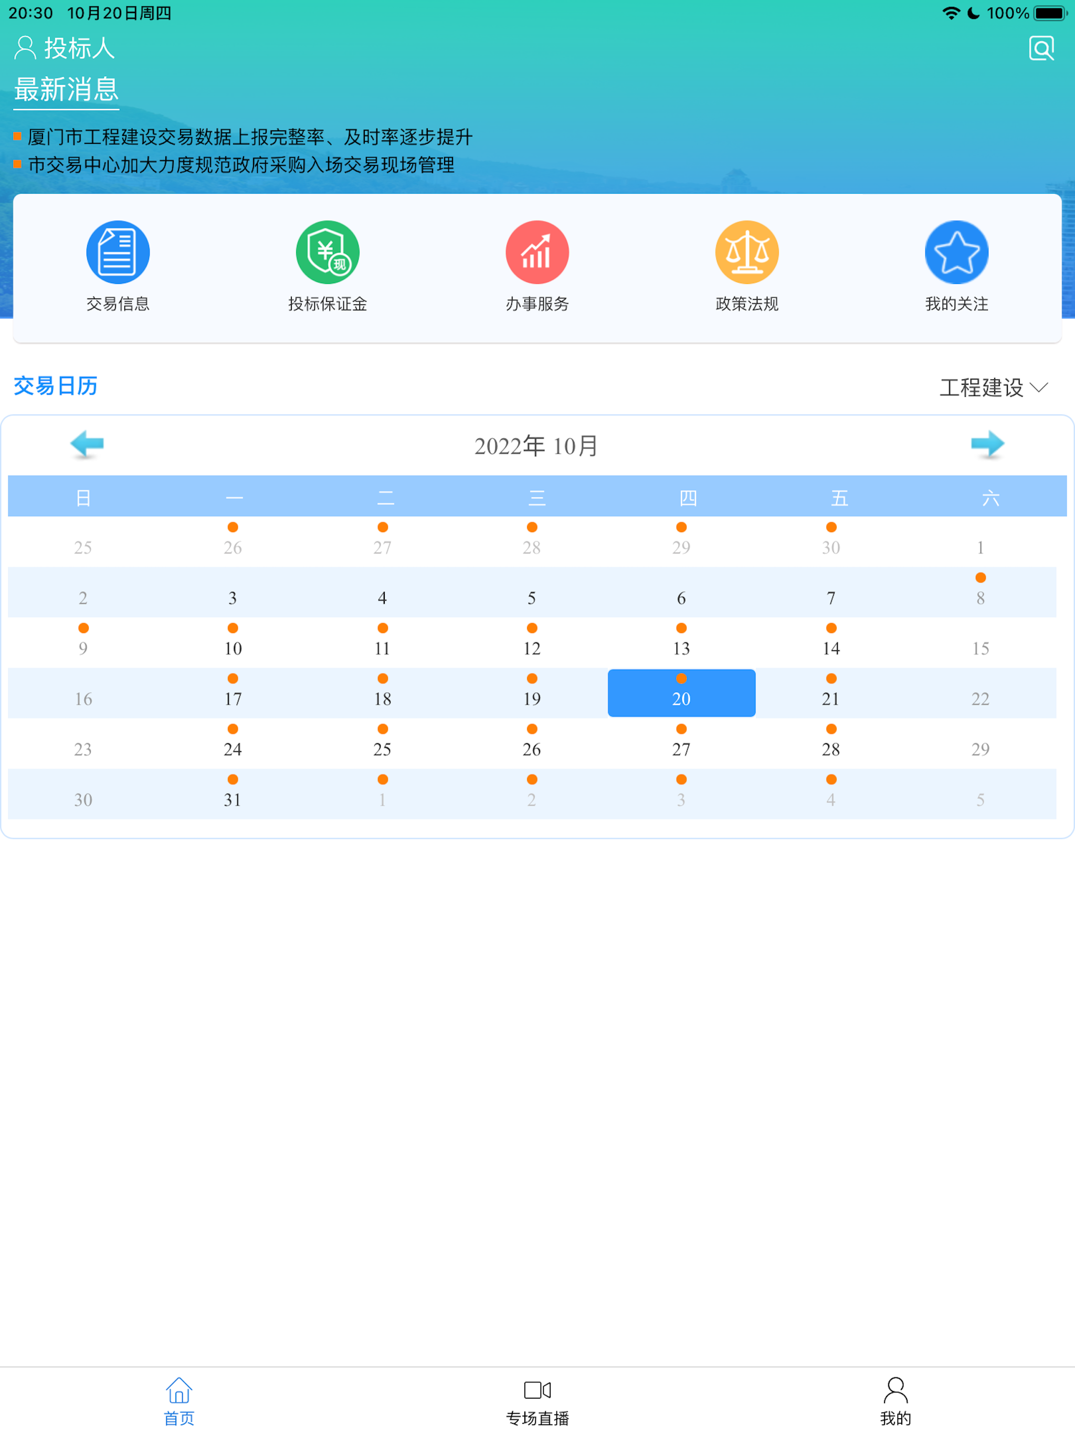Go to previous month with left arrow
The image size is (1075, 1434).
(x=87, y=445)
